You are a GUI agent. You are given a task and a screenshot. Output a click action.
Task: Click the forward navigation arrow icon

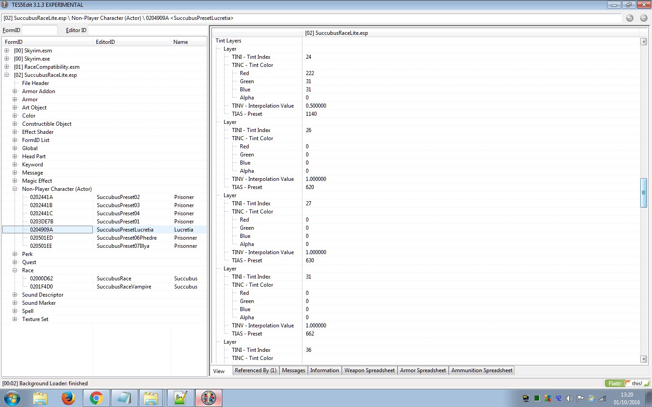coord(644,18)
